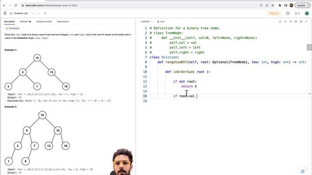Viewport: 312px width, 175px height.
Task: Click 'Output: 32' in Example 1
Action: 14,97
